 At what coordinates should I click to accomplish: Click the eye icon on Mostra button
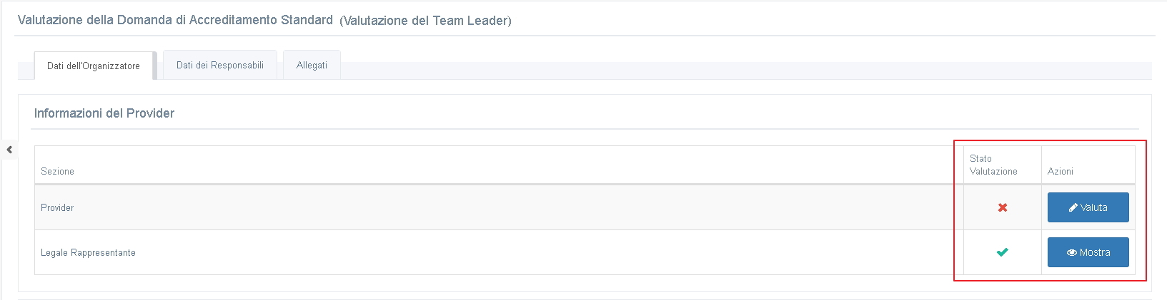coord(1071,253)
